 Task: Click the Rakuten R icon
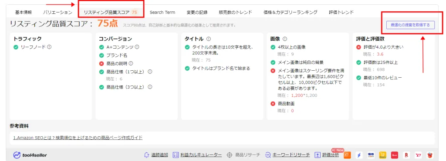[x=406, y=155]
